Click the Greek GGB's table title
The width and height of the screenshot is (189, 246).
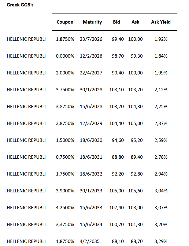click(x=20, y=6)
